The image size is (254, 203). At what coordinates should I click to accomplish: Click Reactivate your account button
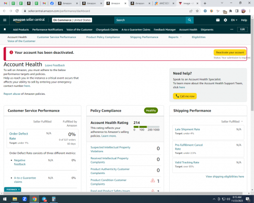pyautogui.click(x=230, y=52)
